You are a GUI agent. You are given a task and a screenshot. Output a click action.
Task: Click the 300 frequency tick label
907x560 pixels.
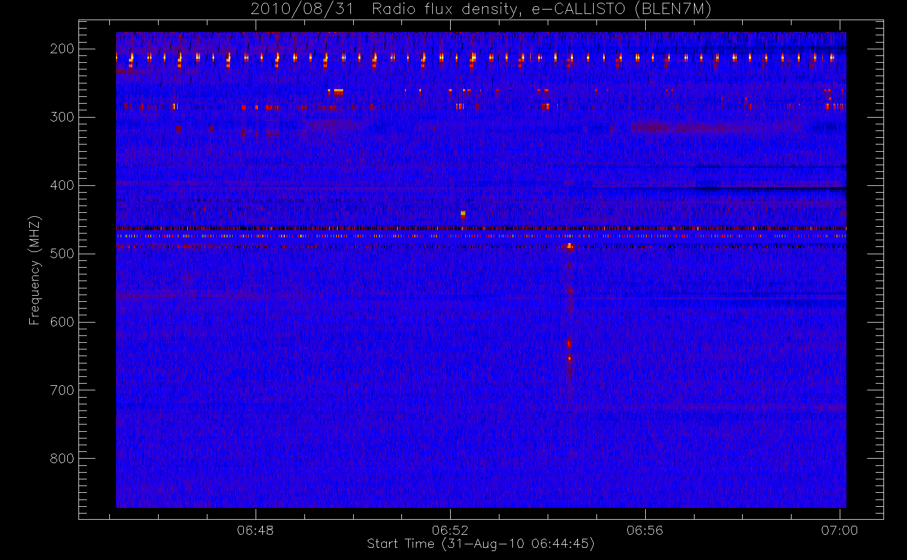pos(62,117)
